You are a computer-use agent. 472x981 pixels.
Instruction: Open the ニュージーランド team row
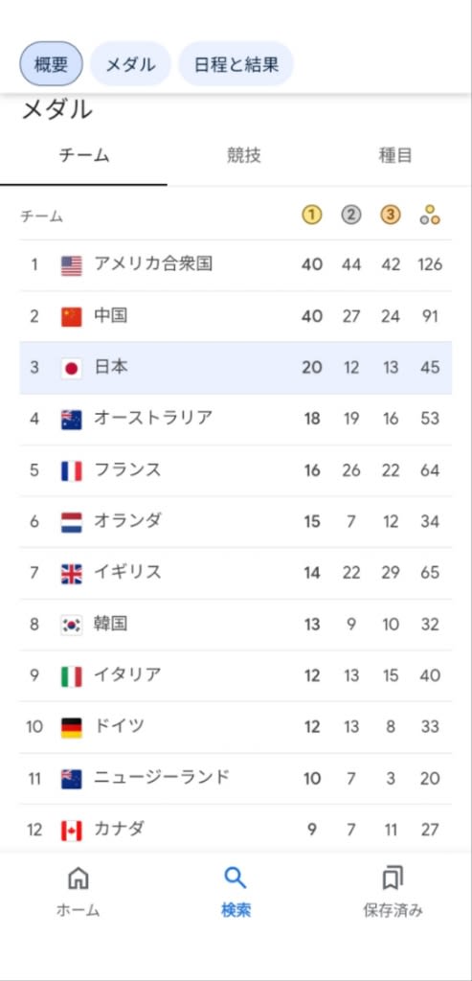pyautogui.click(x=236, y=778)
